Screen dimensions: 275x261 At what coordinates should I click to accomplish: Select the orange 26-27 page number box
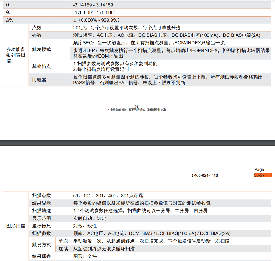coord(262,175)
